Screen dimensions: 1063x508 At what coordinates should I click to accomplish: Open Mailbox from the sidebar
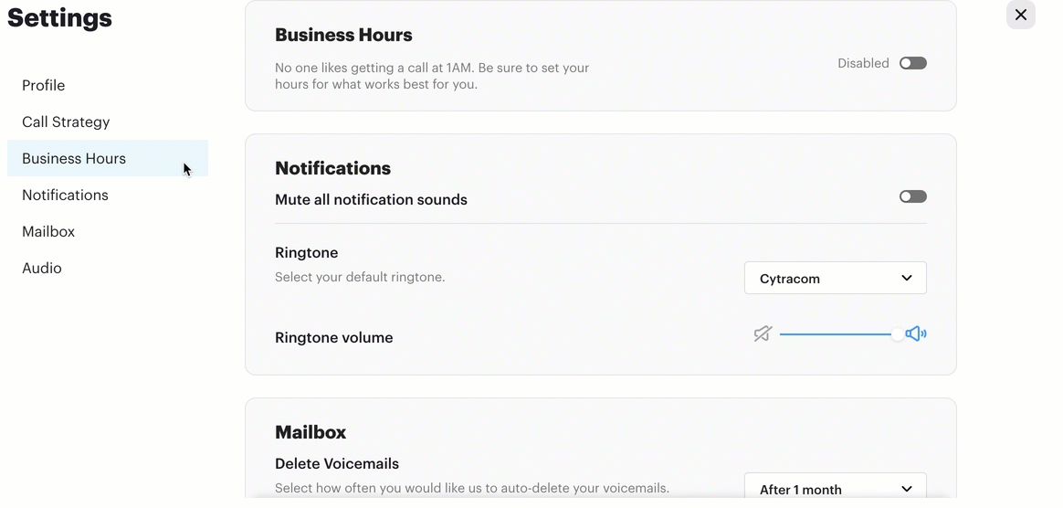[48, 232]
